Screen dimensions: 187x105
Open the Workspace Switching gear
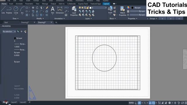[169, 103]
